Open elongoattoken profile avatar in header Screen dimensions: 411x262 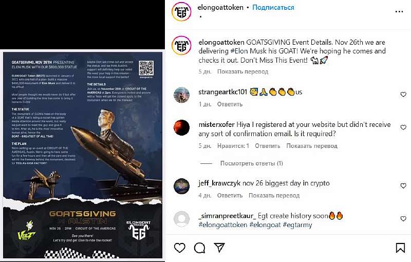(182, 12)
